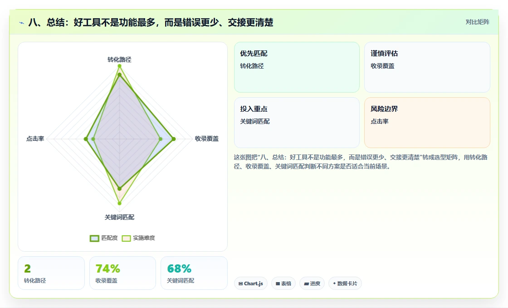This screenshot has width=508, height=308.
Task: Click the 表格 tag chip
Action: pos(283,283)
